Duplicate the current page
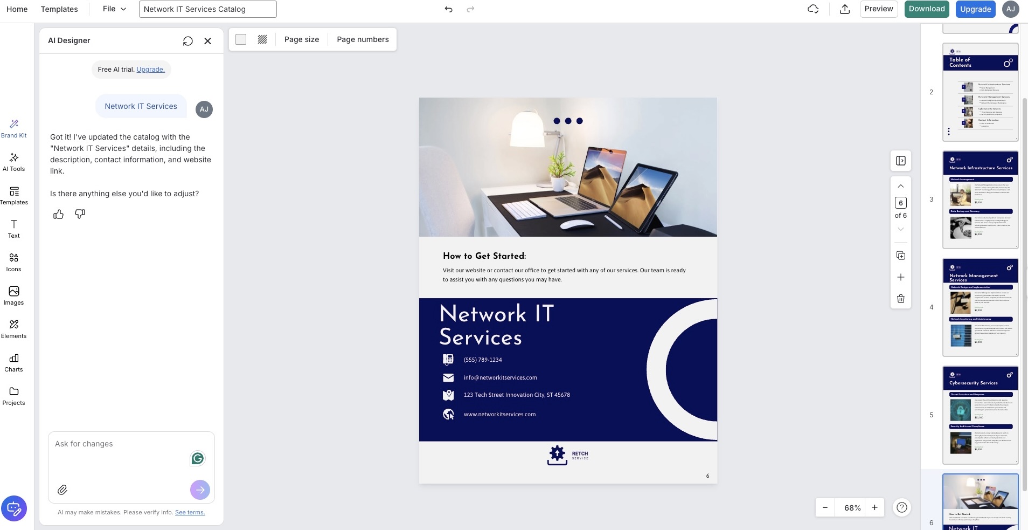This screenshot has width=1028, height=530. (900, 256)
